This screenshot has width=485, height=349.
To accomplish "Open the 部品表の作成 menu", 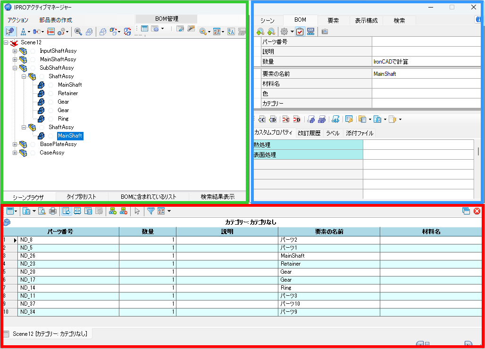I will point(56,20).
